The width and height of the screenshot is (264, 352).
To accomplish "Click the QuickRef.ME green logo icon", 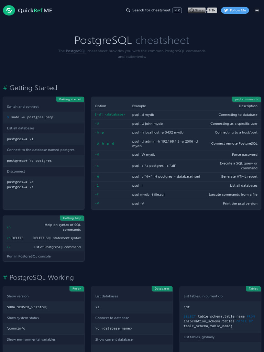I will 9,10.
